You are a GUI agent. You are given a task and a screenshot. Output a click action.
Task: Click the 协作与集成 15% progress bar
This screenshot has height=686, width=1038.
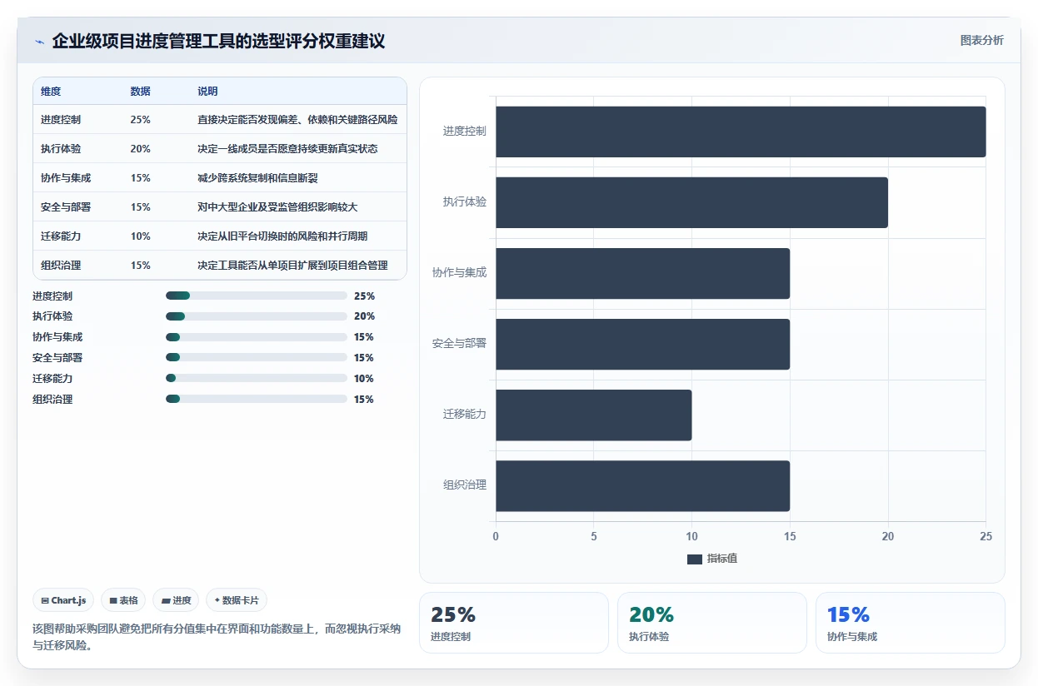257,337
